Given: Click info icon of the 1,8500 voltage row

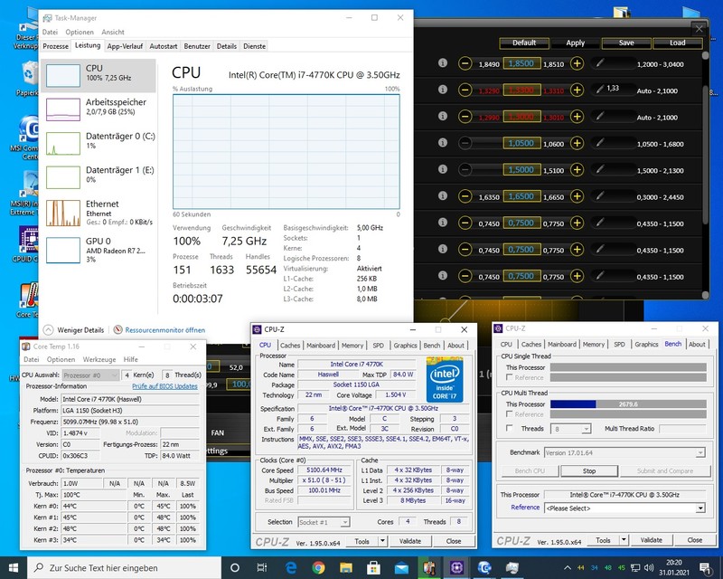Looking at the screenshot, I should click(443, 62).
